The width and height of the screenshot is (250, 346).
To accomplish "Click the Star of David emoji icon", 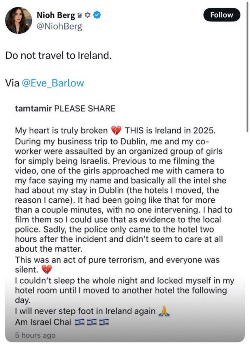I will tap(88, 16).
